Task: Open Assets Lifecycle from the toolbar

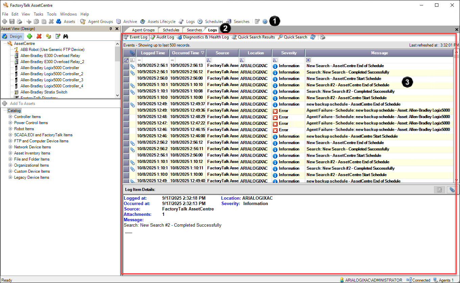Action: coord(158,21)
